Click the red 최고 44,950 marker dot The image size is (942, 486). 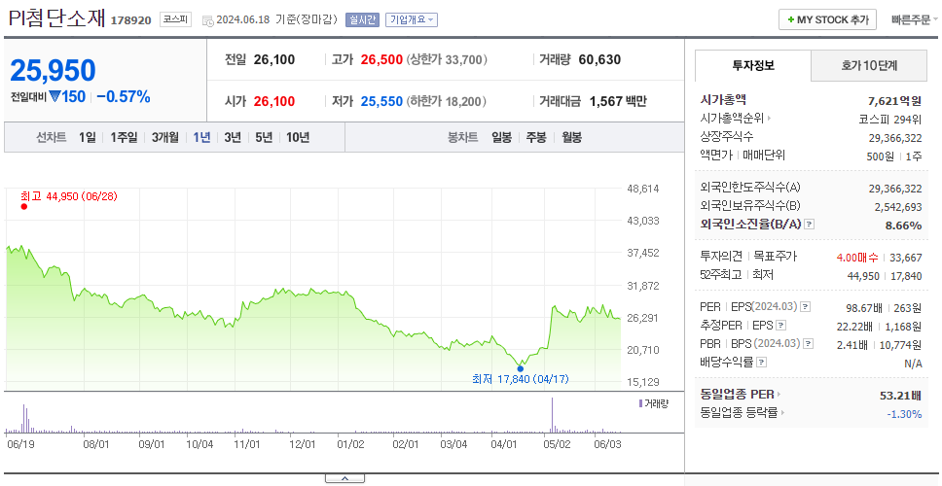click(x=24, y=206)
